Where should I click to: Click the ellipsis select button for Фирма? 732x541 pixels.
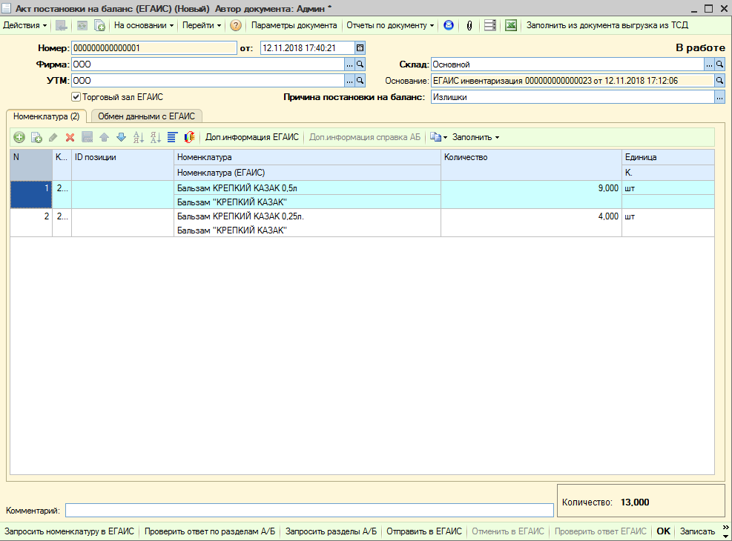click(349, 64)
